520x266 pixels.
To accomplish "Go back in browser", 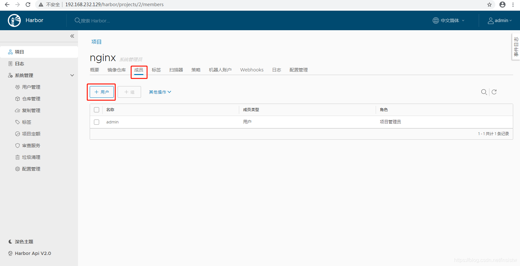I will [x=7, y=5].
